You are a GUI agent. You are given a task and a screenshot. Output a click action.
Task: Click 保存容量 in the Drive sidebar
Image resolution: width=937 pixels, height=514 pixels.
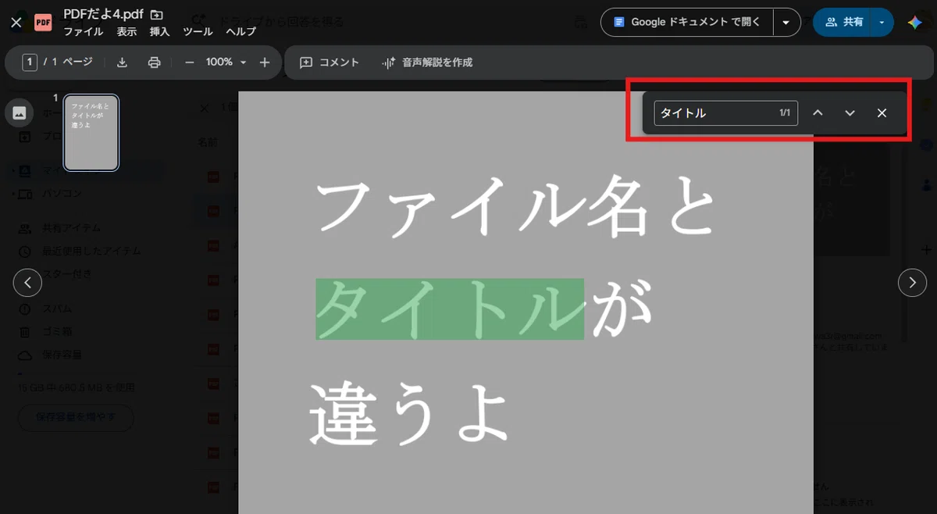[x=62, y=355]
